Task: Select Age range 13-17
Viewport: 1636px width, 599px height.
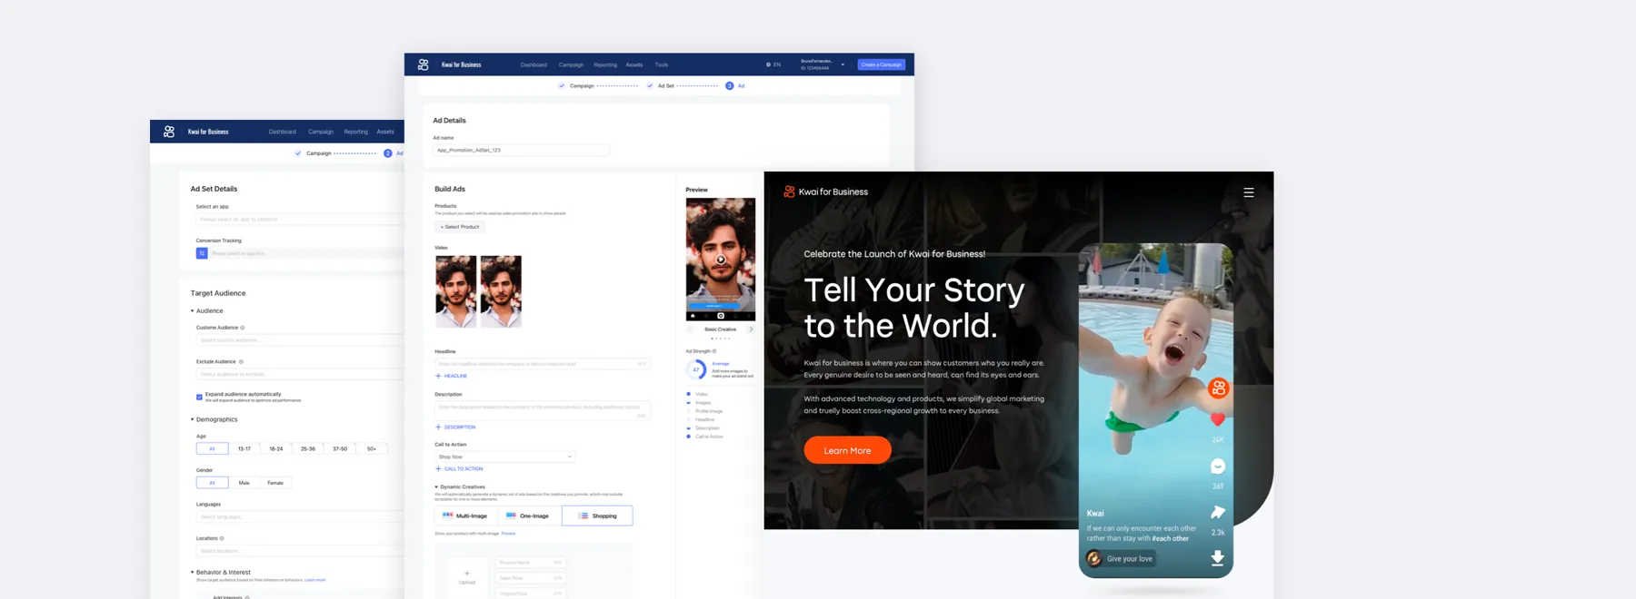Action: tap(244, 448)
